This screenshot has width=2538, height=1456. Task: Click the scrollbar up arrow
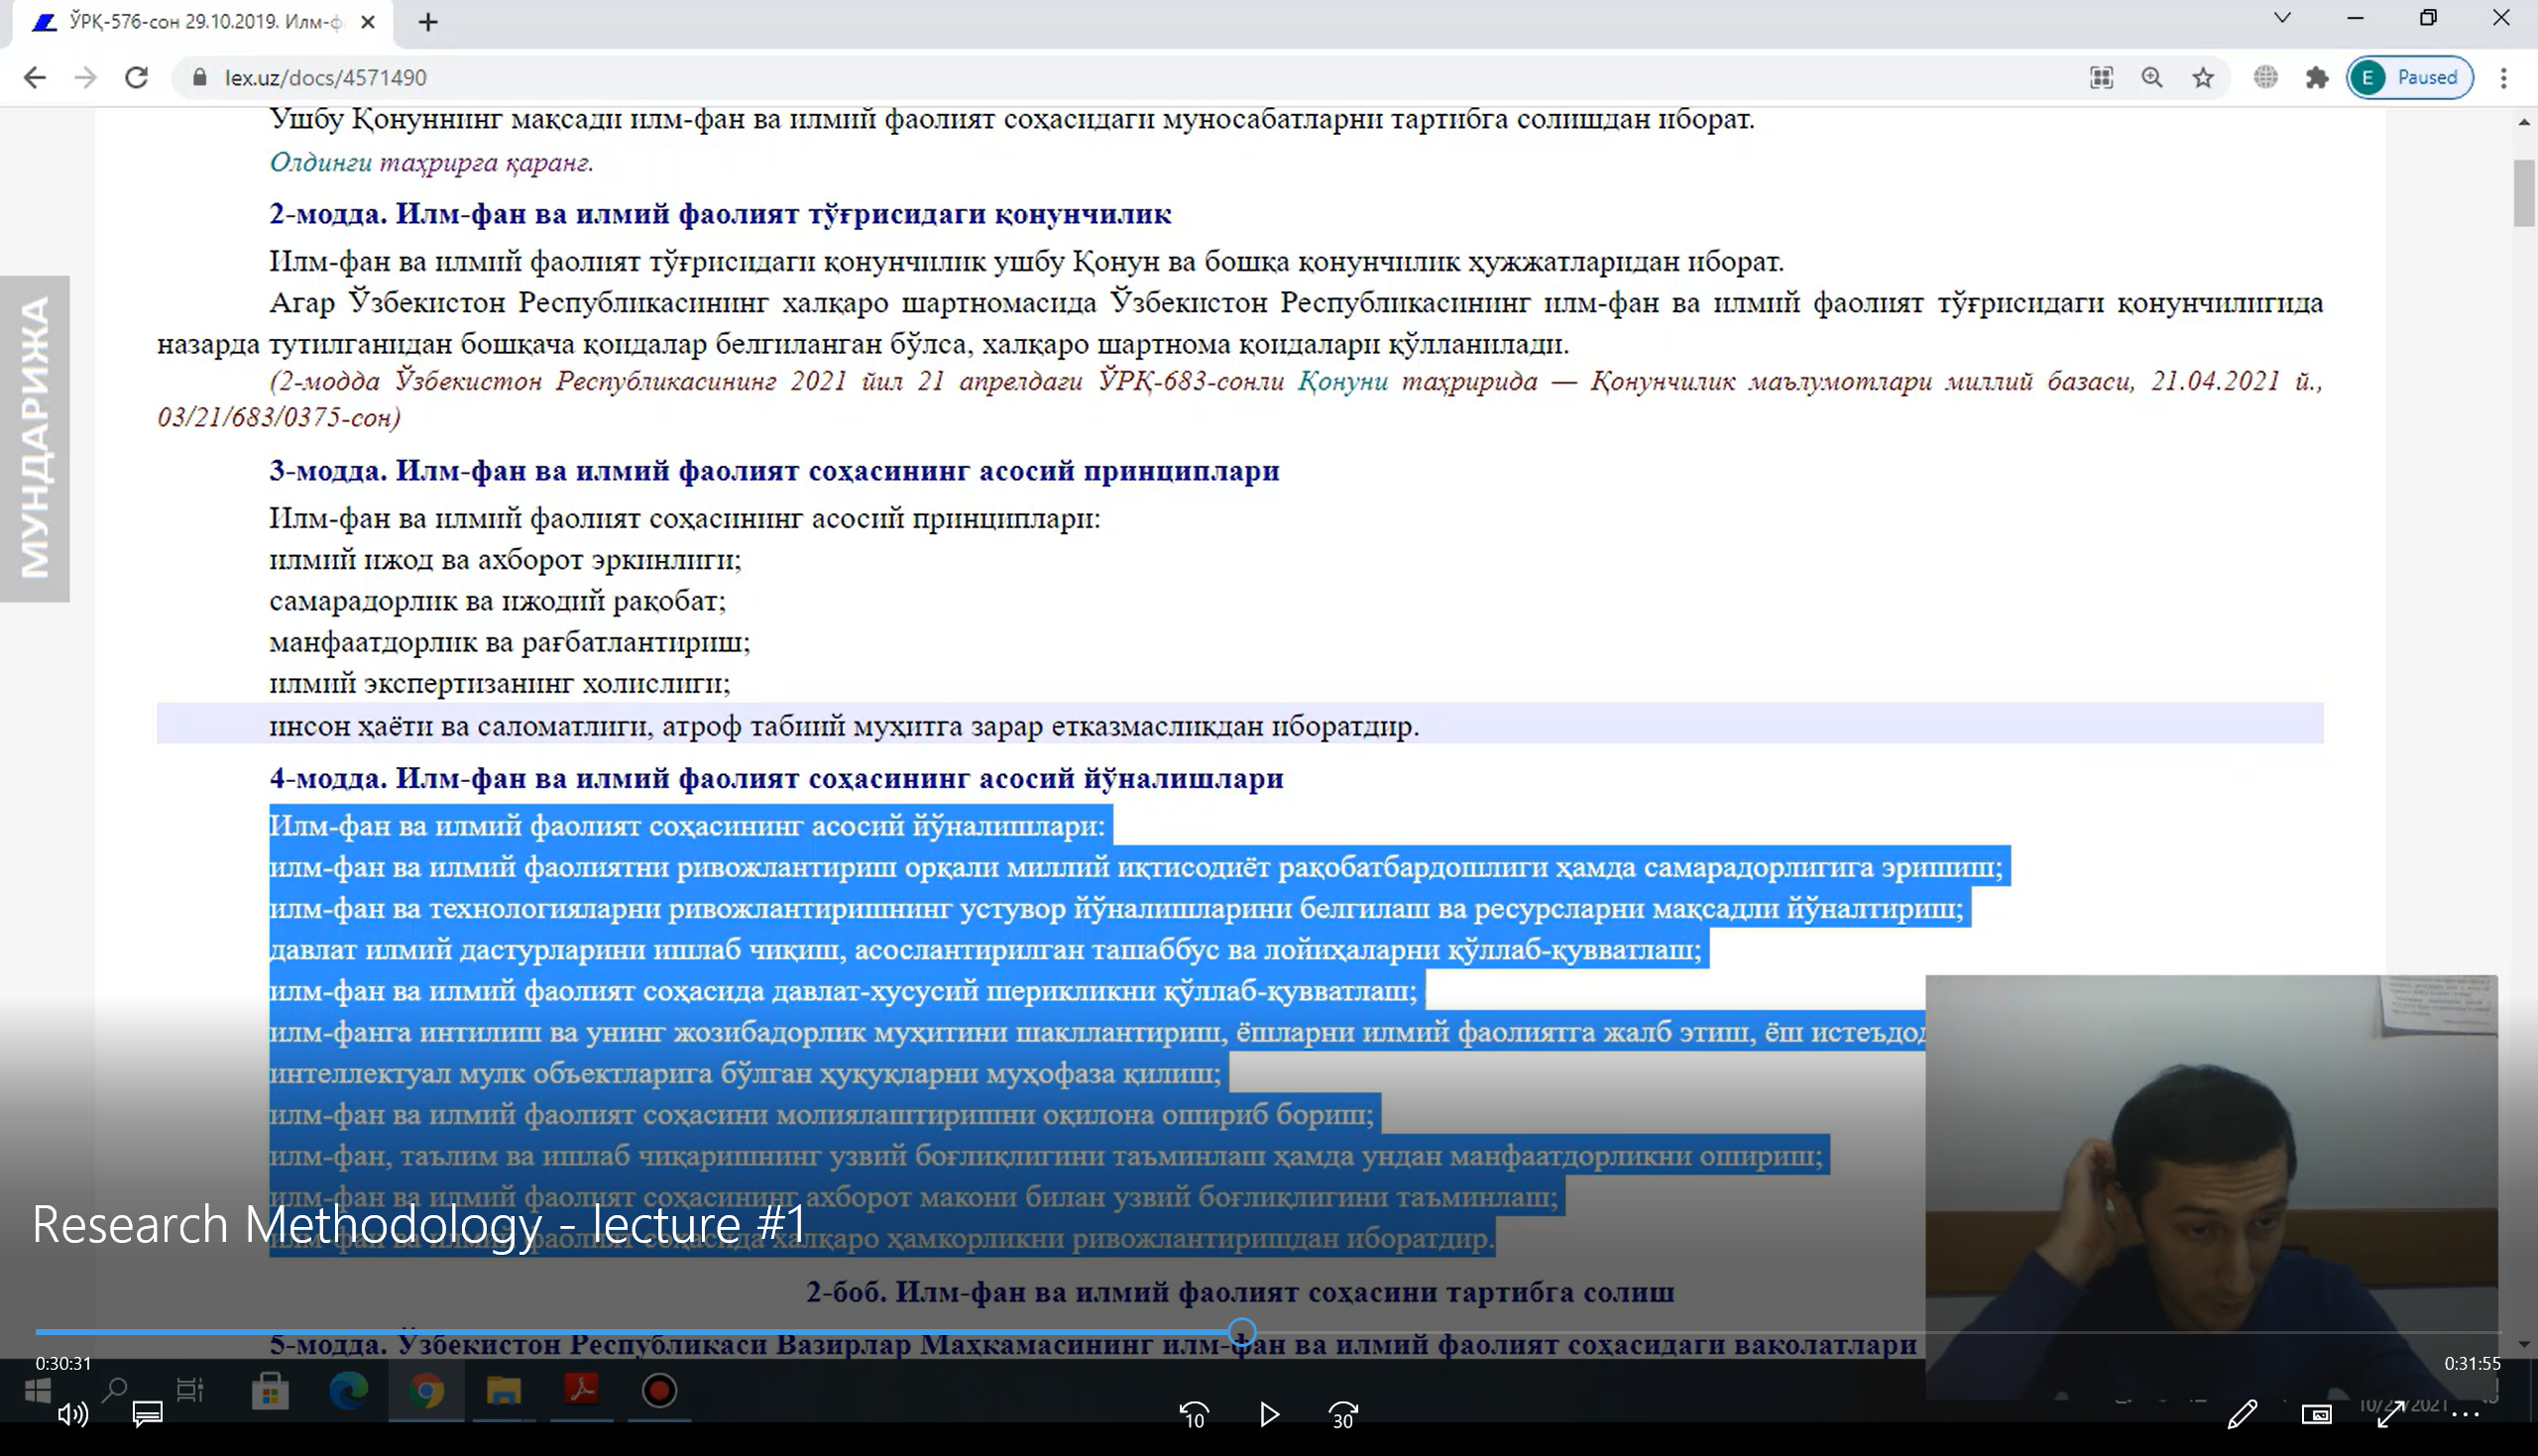pyautogui.click(x=2524, y=121)
